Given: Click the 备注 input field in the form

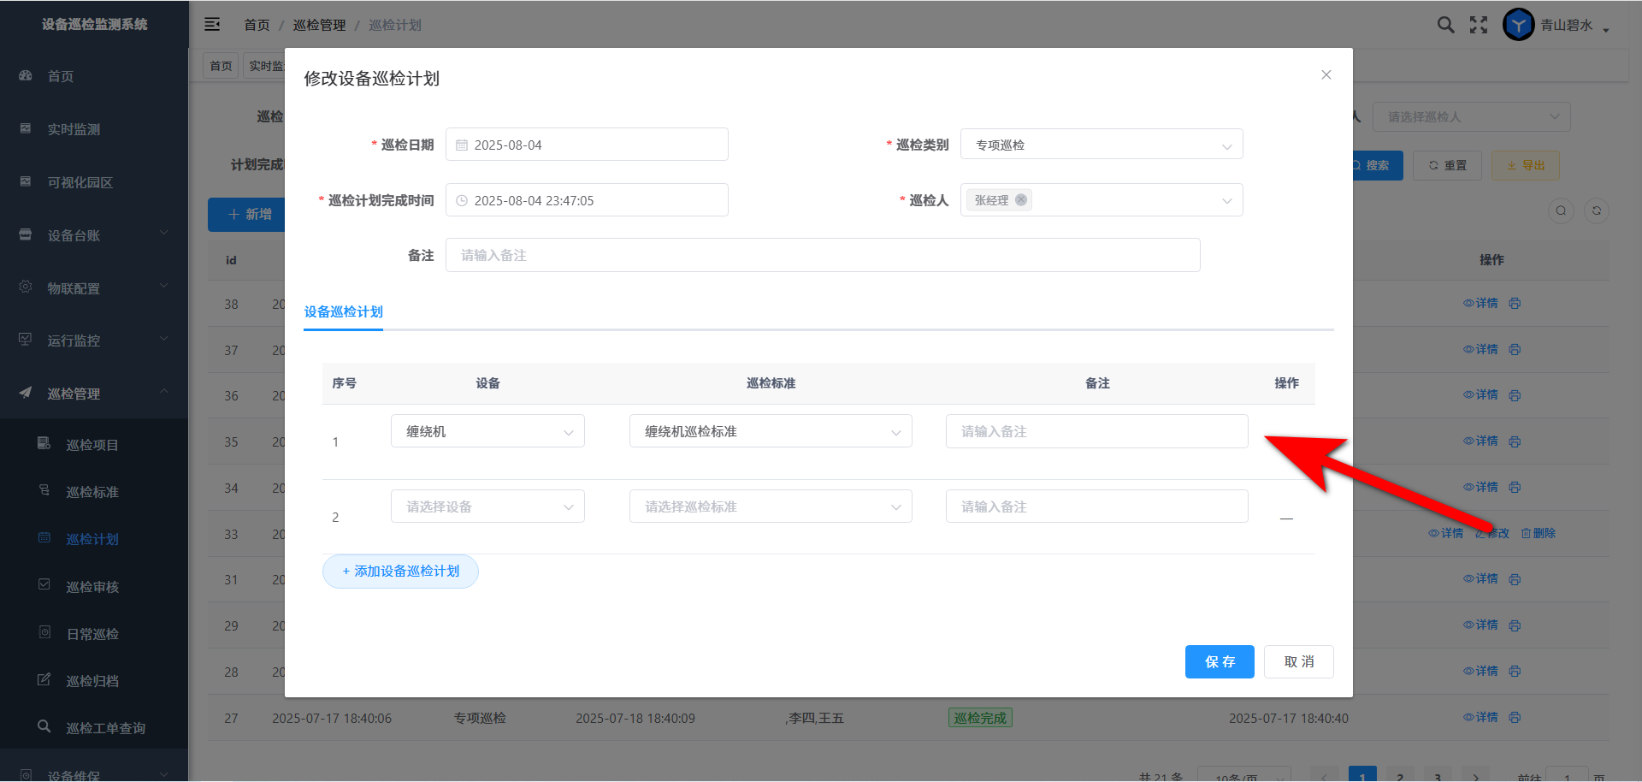Looking at the screenshot, I should 822,256.
